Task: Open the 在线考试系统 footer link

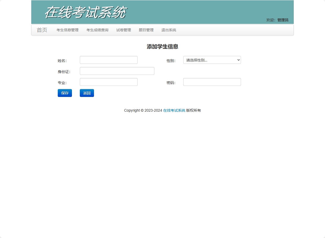Action: 174,110
